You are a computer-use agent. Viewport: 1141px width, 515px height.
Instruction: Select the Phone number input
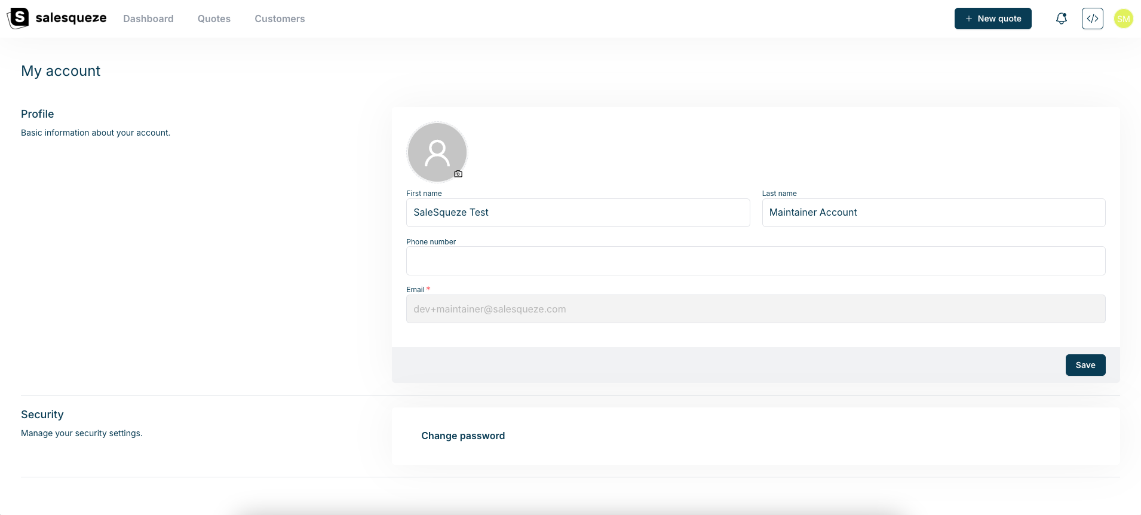click(755, 261)
